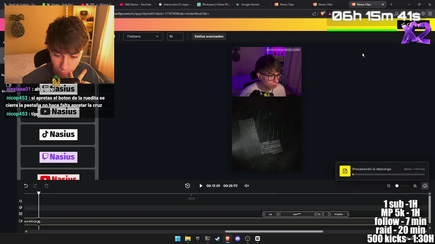435x244 pixels.
Task: Click the 'am Miniat' video clip in the timeline
Action: click(31, 221)
